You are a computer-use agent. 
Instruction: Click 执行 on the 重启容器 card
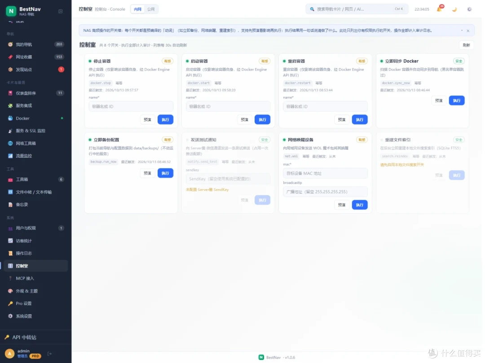360,120
